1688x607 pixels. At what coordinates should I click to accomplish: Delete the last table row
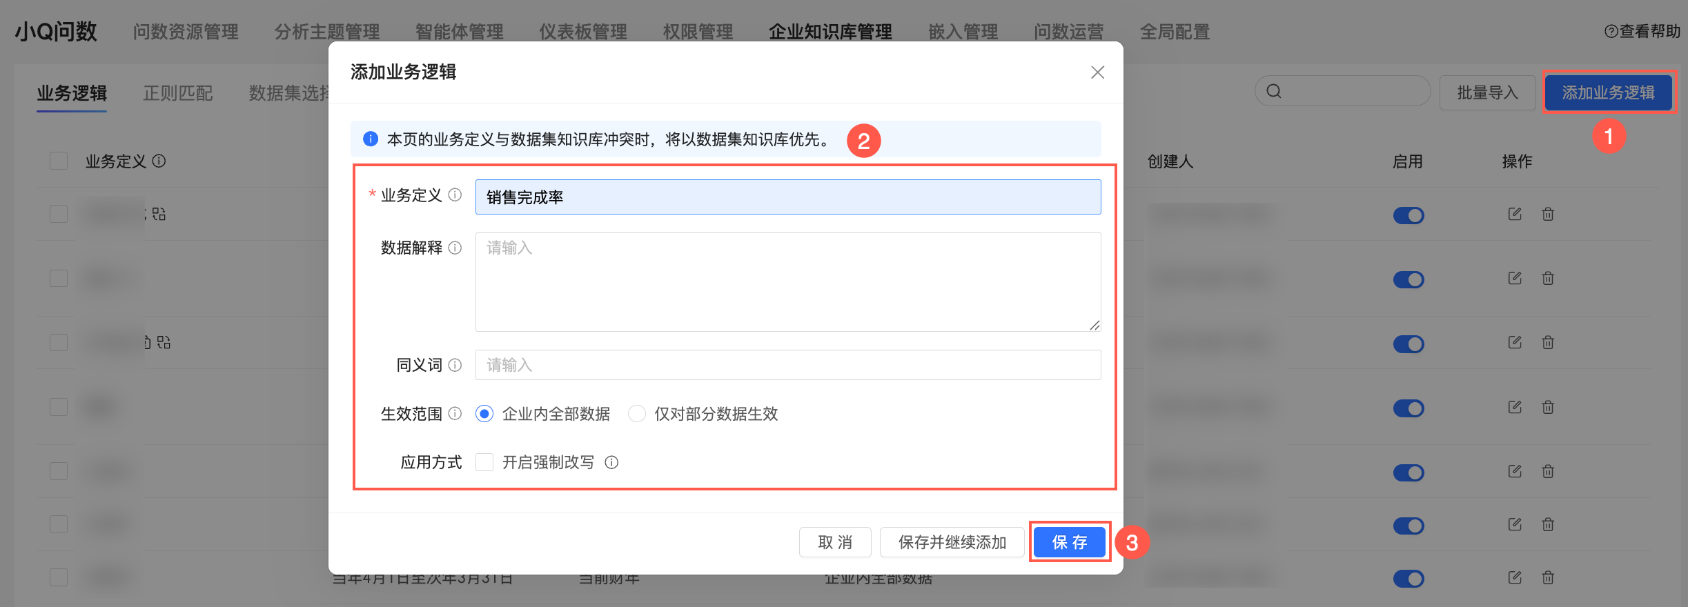pyautogui.click(x=1548, y=577)
